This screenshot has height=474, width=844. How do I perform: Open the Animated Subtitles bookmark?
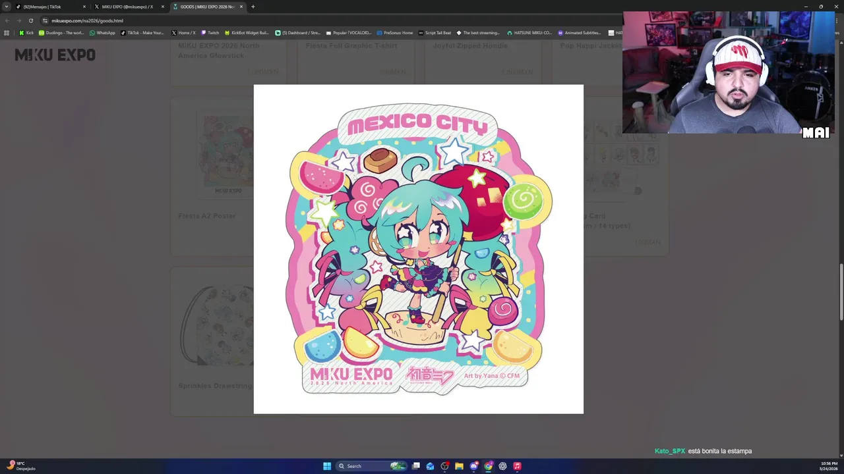[x=580, y=33]
